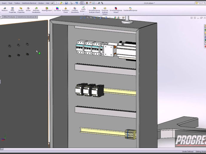
Task: Pin the menu bar with pushpin
Action: 52,3
